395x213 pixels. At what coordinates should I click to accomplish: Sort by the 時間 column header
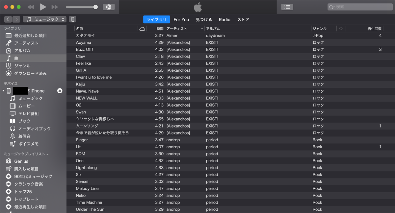click(156, 29)
